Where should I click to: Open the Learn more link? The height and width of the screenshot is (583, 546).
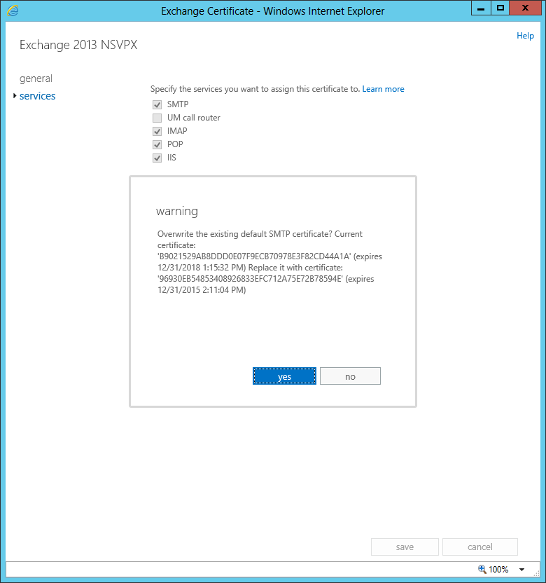pyautogui.click(x=383, y=89)
